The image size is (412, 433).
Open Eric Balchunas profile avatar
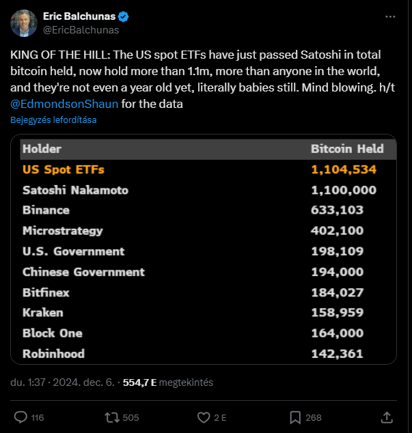pos(24,23)
